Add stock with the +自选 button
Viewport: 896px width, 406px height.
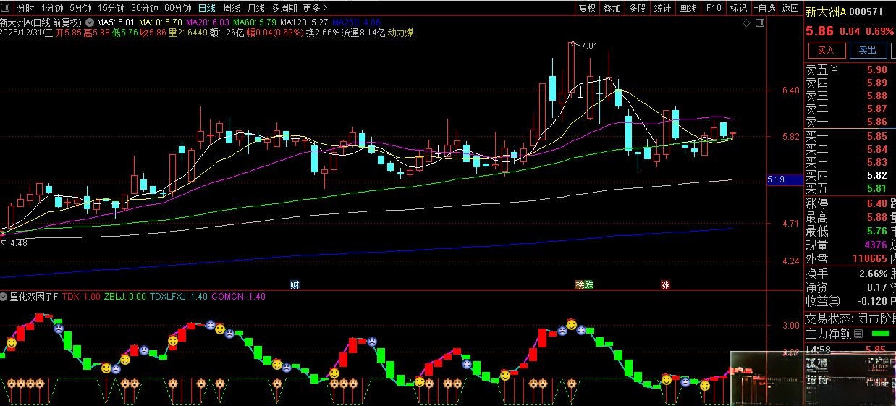pyautogui.click(x=764, y=8)
